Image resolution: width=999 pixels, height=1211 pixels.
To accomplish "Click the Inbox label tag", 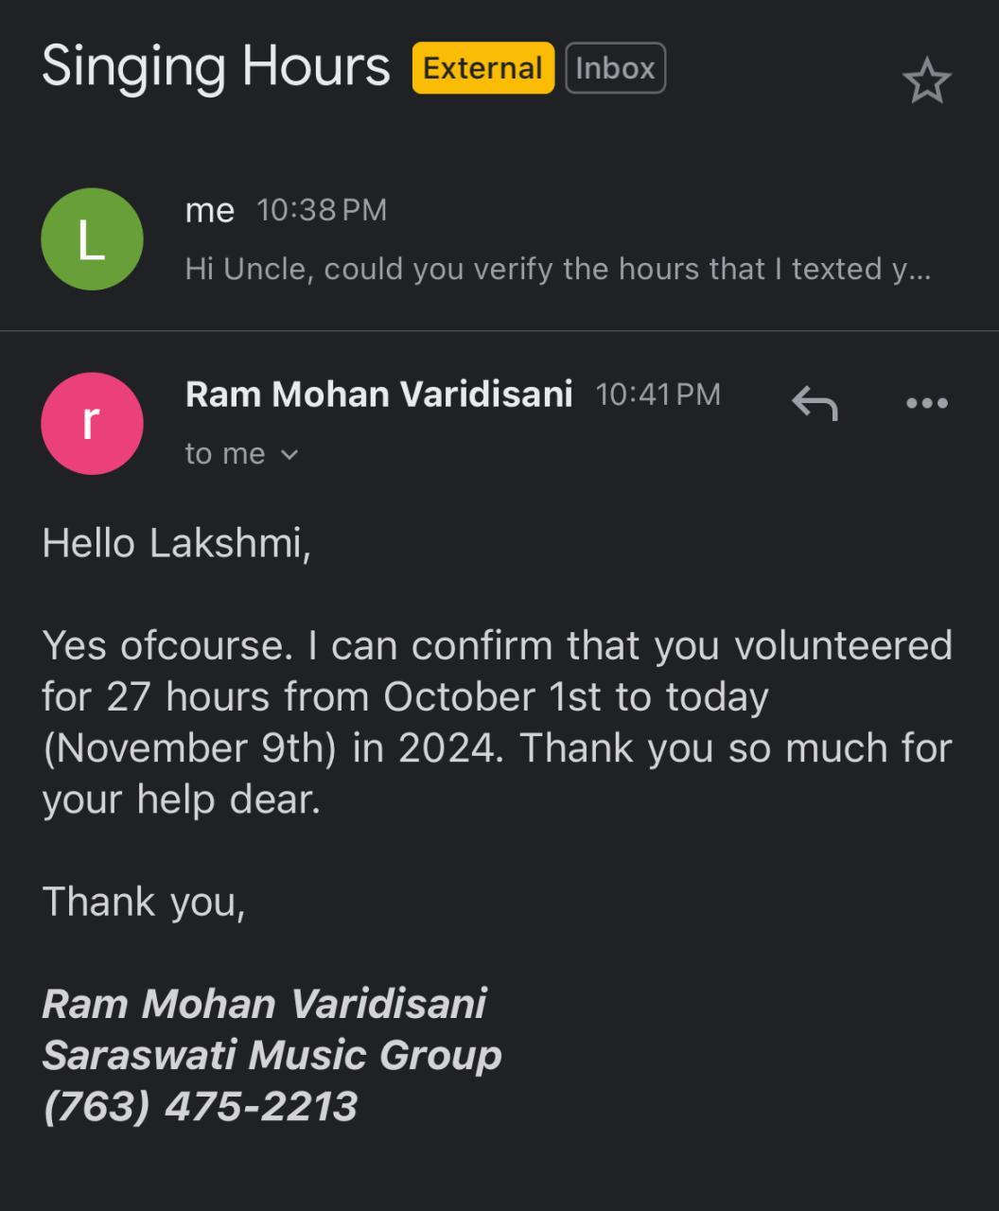I will (x=615, y=68).
